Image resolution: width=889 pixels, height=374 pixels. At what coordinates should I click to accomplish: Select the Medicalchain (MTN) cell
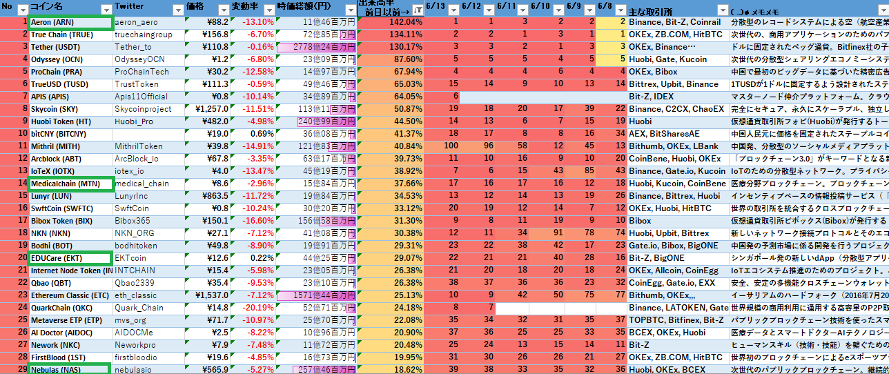click(x=71, y=184)
